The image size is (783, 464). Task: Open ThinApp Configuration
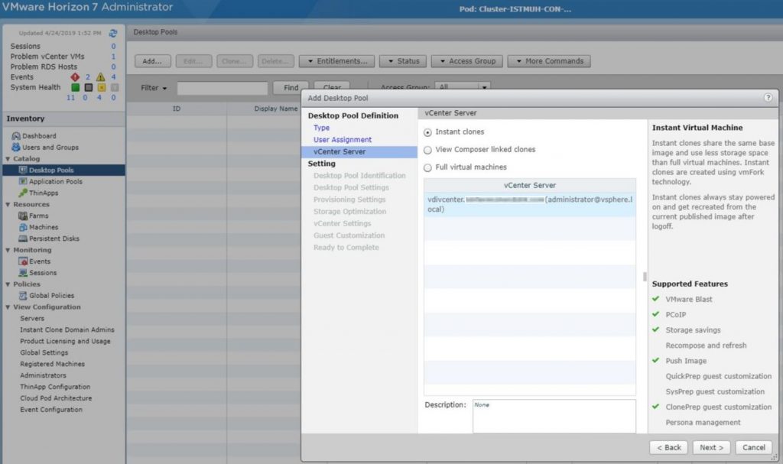coord(55,387)
